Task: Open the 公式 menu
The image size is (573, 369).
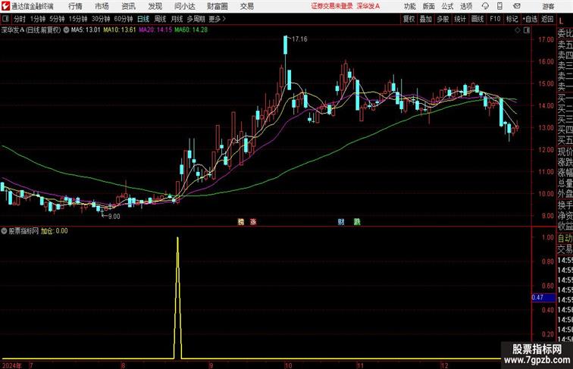Action: click(447, 6)
